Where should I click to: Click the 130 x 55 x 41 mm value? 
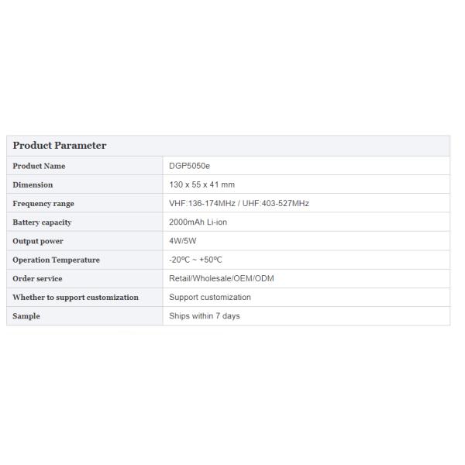coord(201,184)
